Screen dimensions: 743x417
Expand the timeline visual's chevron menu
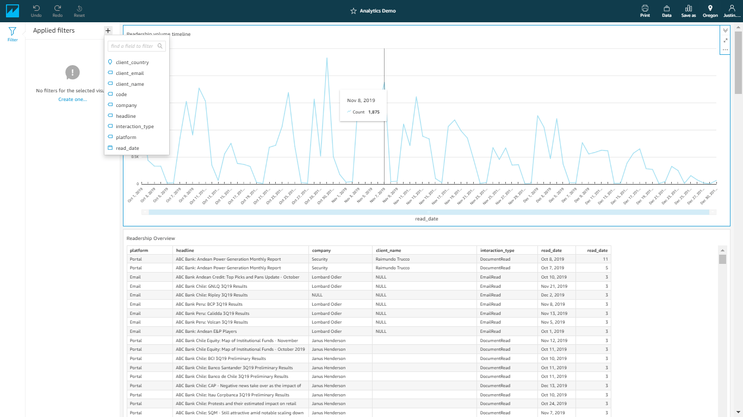(x=725, y=30)
